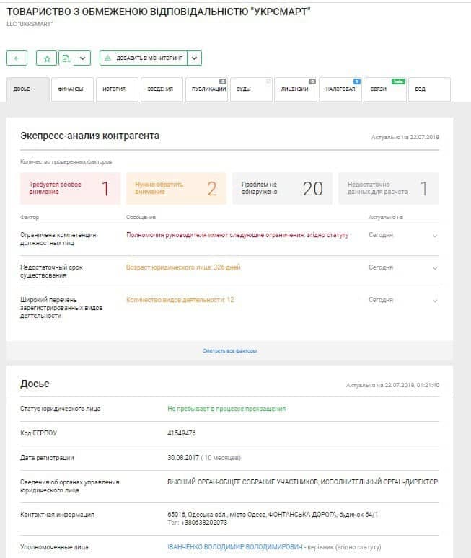Click message Количество видов деятельности: 12
Image resolution: width=471 pixels, height=558 pixels.
[180, 300]
